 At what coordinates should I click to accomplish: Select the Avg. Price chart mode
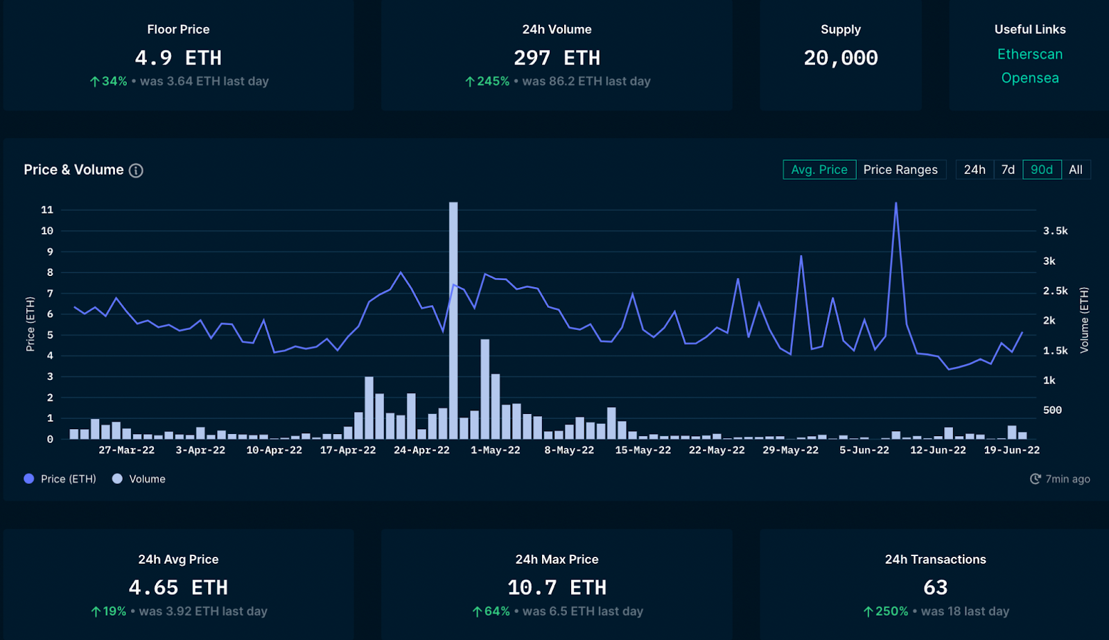point(819,170)
